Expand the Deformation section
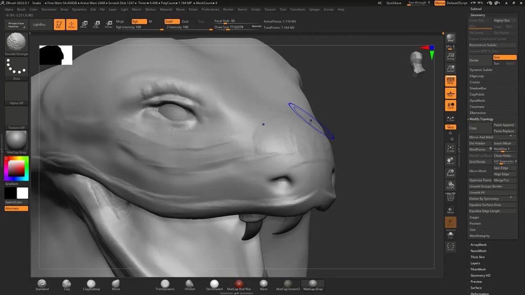The width and height of the screenshot is (525, 295). click(480, 293)
